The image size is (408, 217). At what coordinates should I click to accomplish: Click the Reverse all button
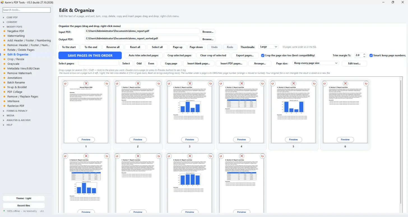pos(113,47)
